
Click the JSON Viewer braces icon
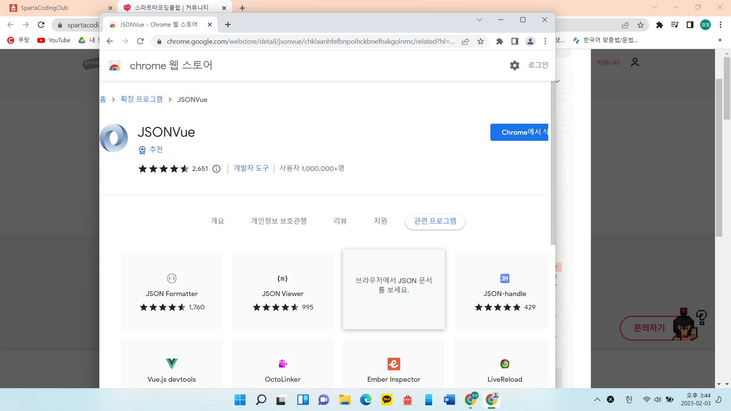(283, 278)
